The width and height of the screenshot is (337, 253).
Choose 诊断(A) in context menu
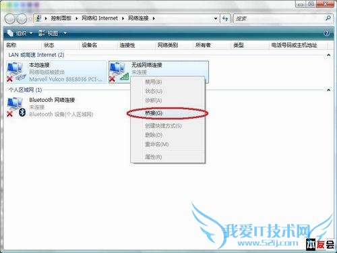tap(168, 101)
